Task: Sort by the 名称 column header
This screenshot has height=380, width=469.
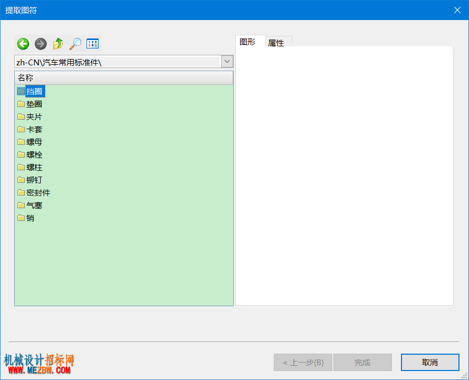Action: [124, 77]
